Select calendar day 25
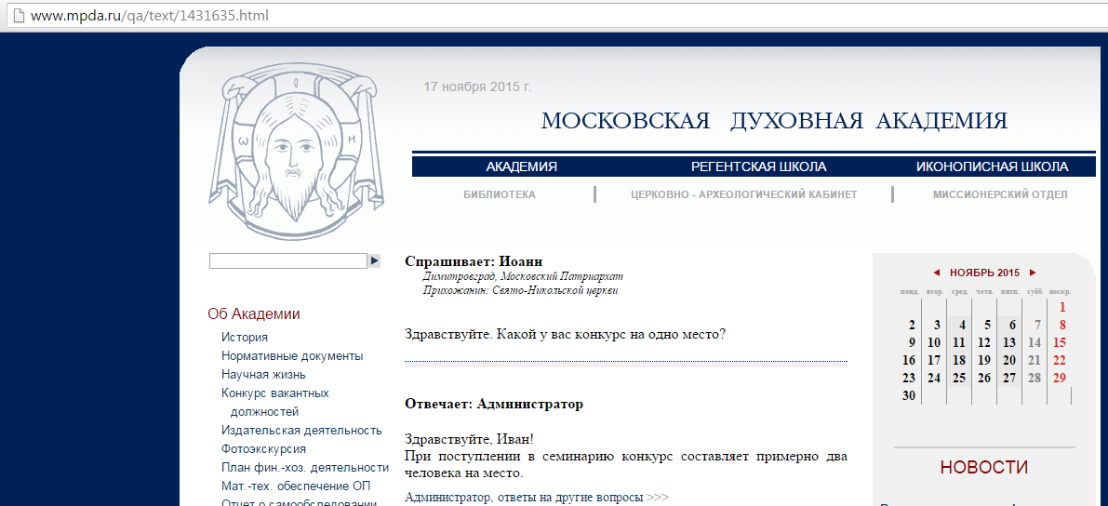Image resolution: width=1108 pixels, height=506 pixels. point(959,378)
